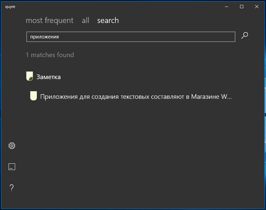The height and width of the screenshot is (210, 266).
Task: Click the magnifying glass search icon
Action: click(x=244, y=35)
